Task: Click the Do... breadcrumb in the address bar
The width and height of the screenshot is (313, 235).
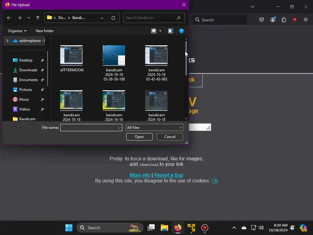Action: click(62, 18)
